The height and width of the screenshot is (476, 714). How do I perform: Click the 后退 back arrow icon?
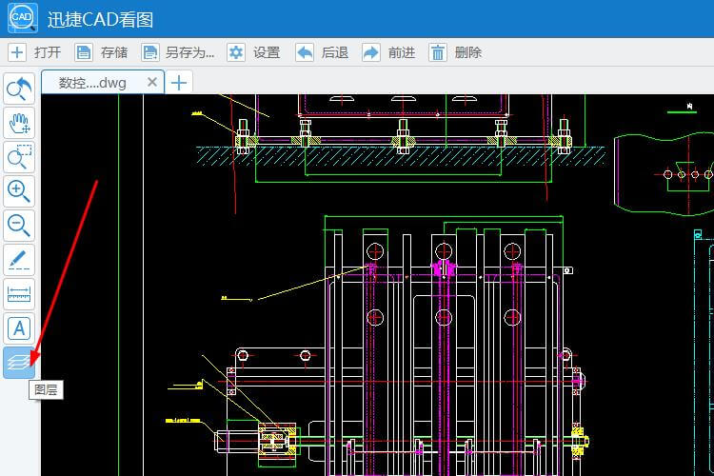coord(305,52)
